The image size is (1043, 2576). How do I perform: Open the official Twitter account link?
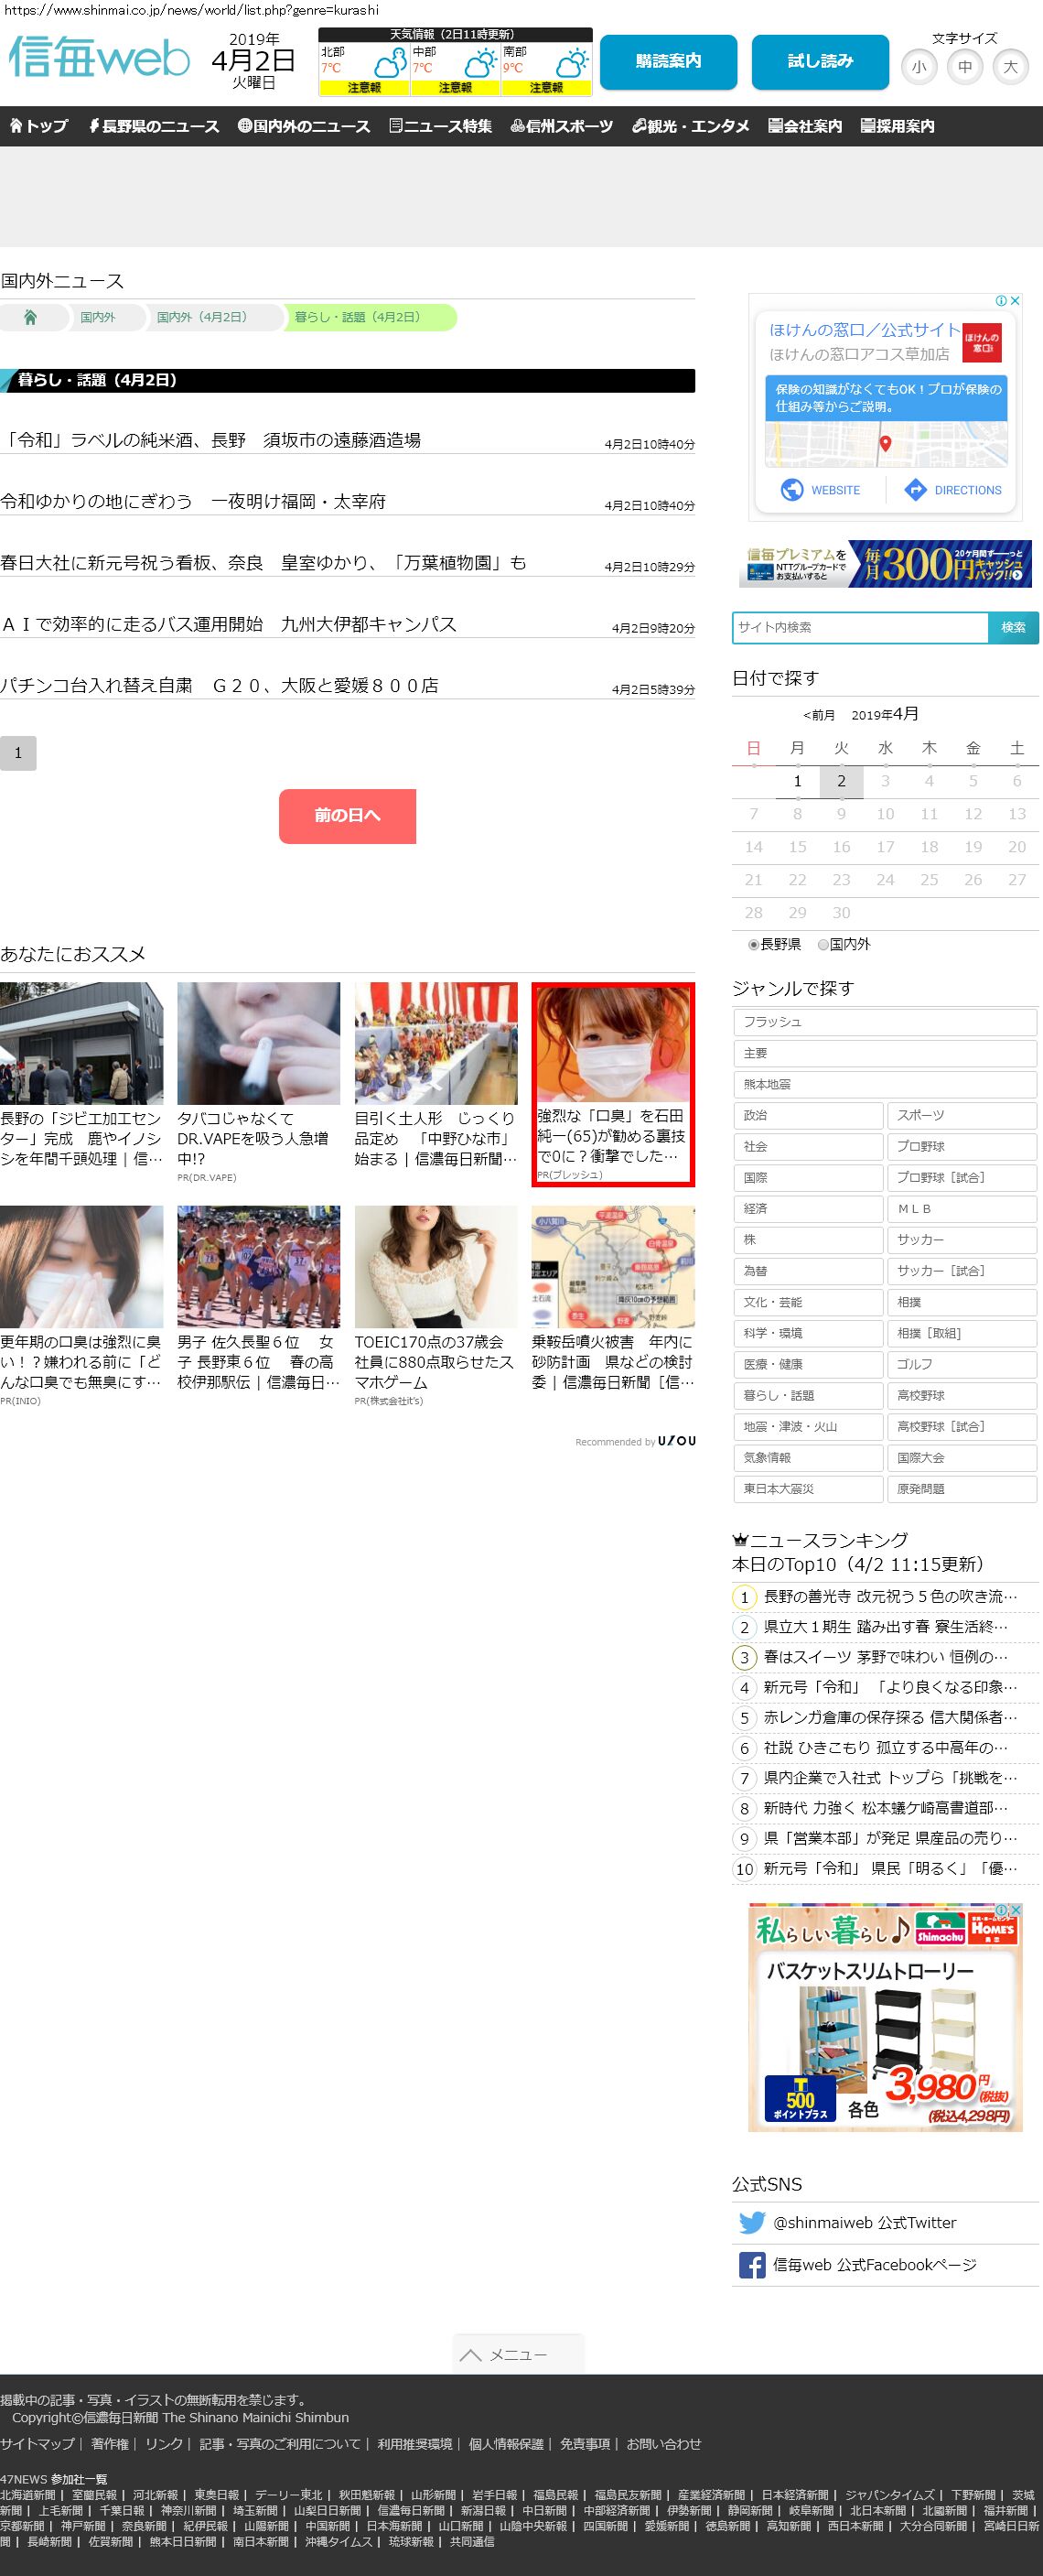tap(863, 2222)
